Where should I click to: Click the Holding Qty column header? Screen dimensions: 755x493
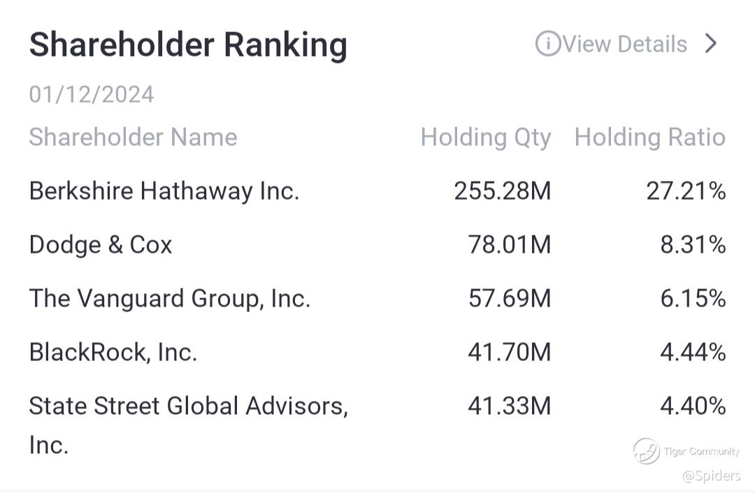[486, 138]
